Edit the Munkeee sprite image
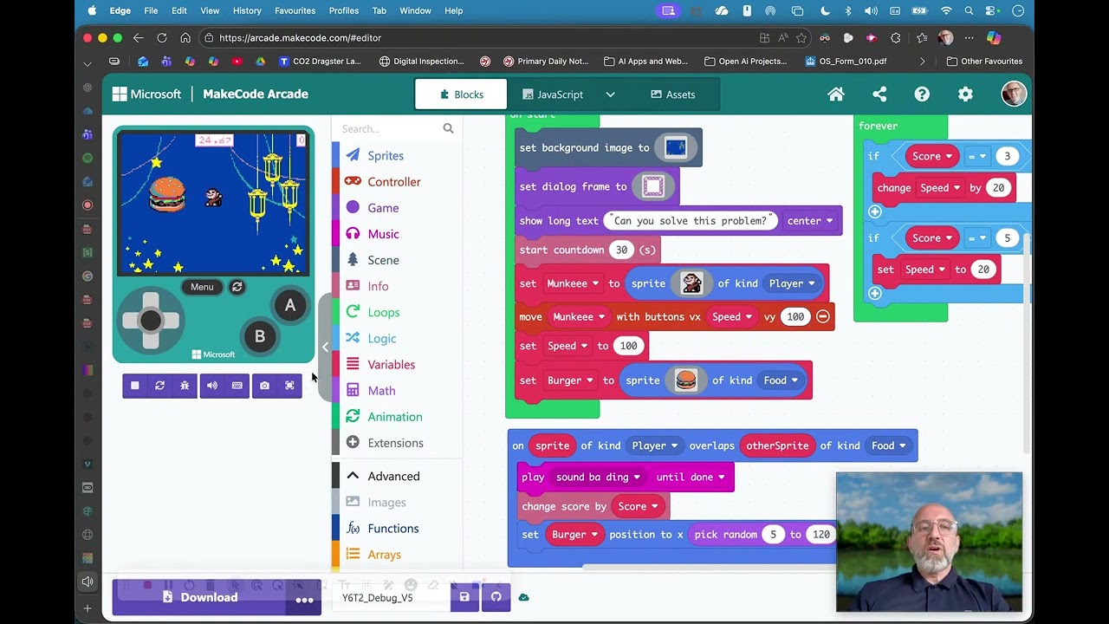The height and width of the screenshot is (624, 1109). (x=691, y=283)
